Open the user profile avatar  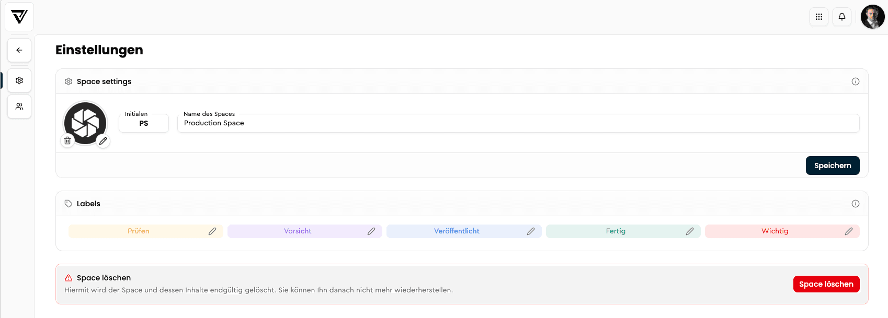pyautogui.click(x=873, y=17)
